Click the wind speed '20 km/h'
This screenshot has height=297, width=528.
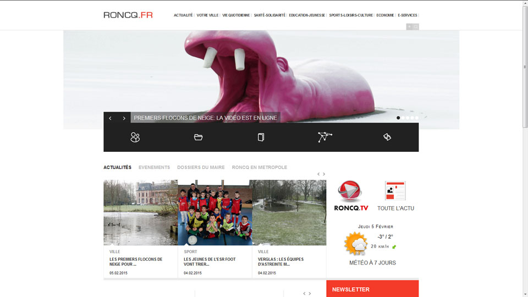[380, 246]
